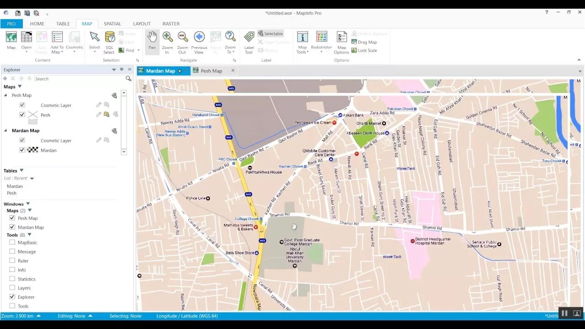This screenshot has height=329, width=585.
Task: Enable the Statistics tool window
Action: click(x=12, y=279)
